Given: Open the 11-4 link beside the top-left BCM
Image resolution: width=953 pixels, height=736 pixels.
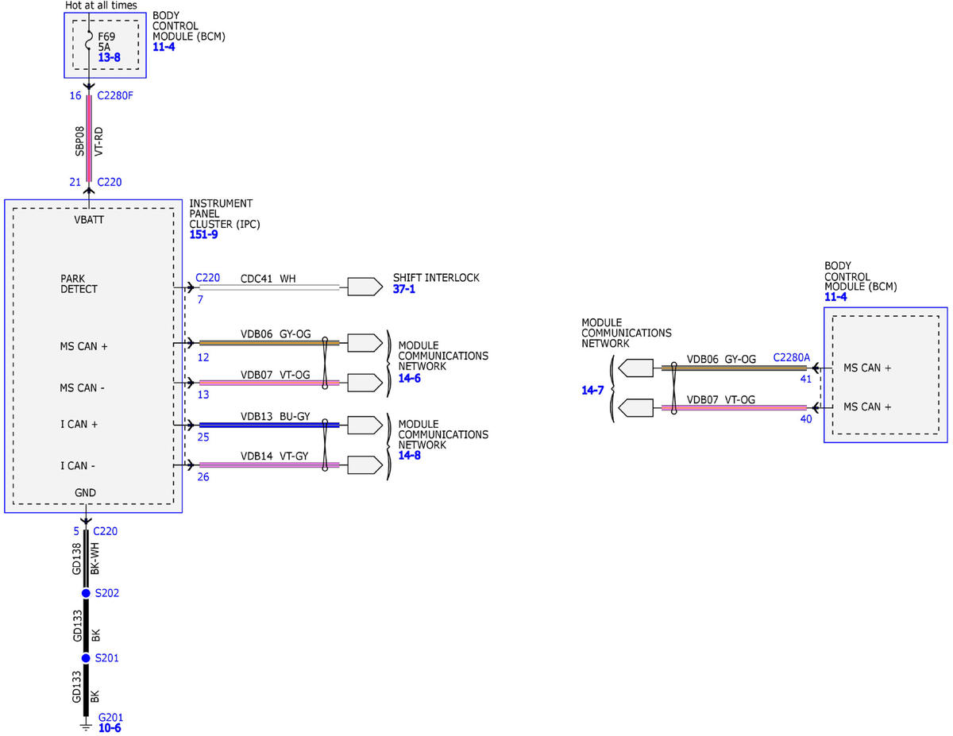Looking at the screenshot, I should tap(164, 47).
